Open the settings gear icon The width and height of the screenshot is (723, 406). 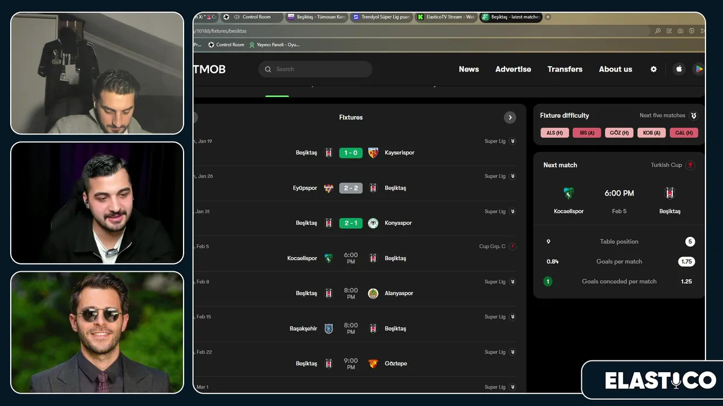(654, 69)
